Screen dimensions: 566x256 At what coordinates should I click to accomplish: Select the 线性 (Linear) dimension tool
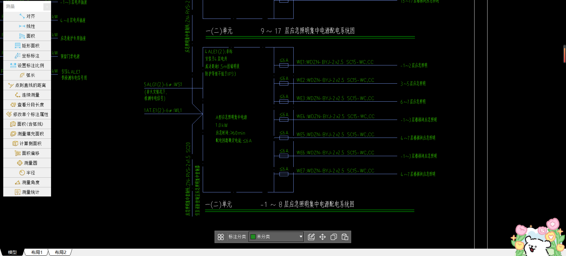(27, 26)
